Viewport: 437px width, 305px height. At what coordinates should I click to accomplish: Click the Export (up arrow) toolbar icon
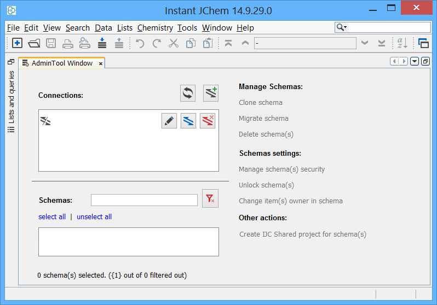click(x=119, y=43)
